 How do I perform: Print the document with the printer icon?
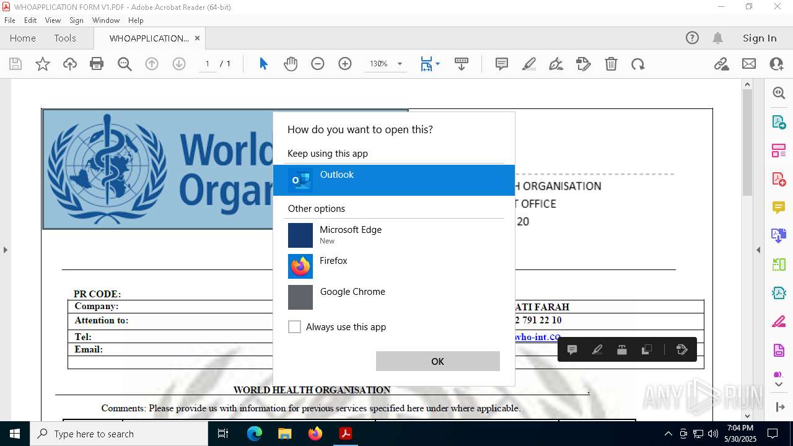pos(97,64)
